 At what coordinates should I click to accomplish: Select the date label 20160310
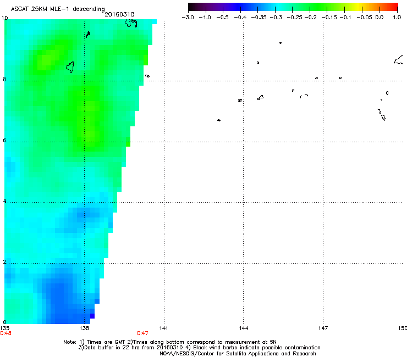point(119,14)
